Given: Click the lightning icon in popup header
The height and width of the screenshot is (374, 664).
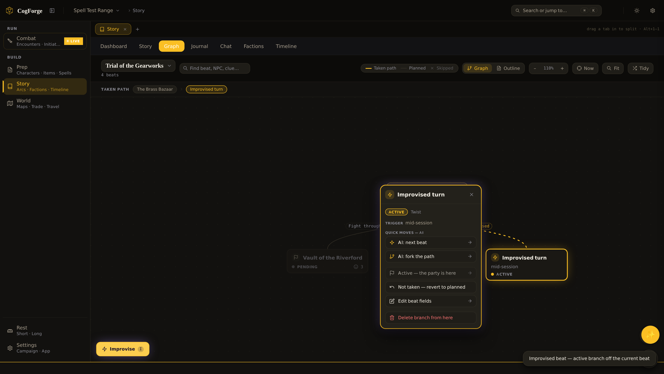Looking at the screenshot, I should pos(390,195).
